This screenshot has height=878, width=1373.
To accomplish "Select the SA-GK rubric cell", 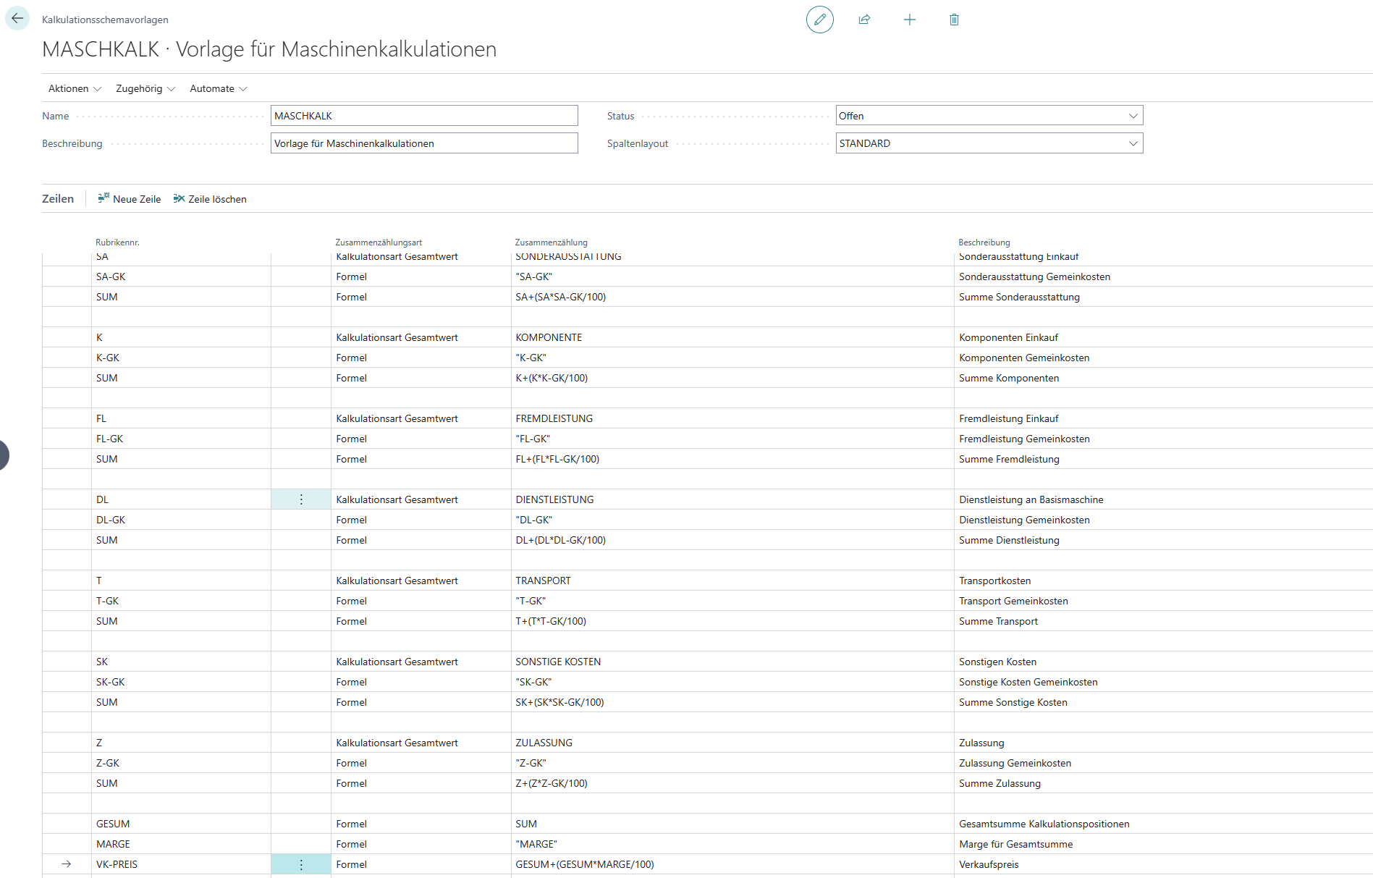I will (x=181, y=277).
